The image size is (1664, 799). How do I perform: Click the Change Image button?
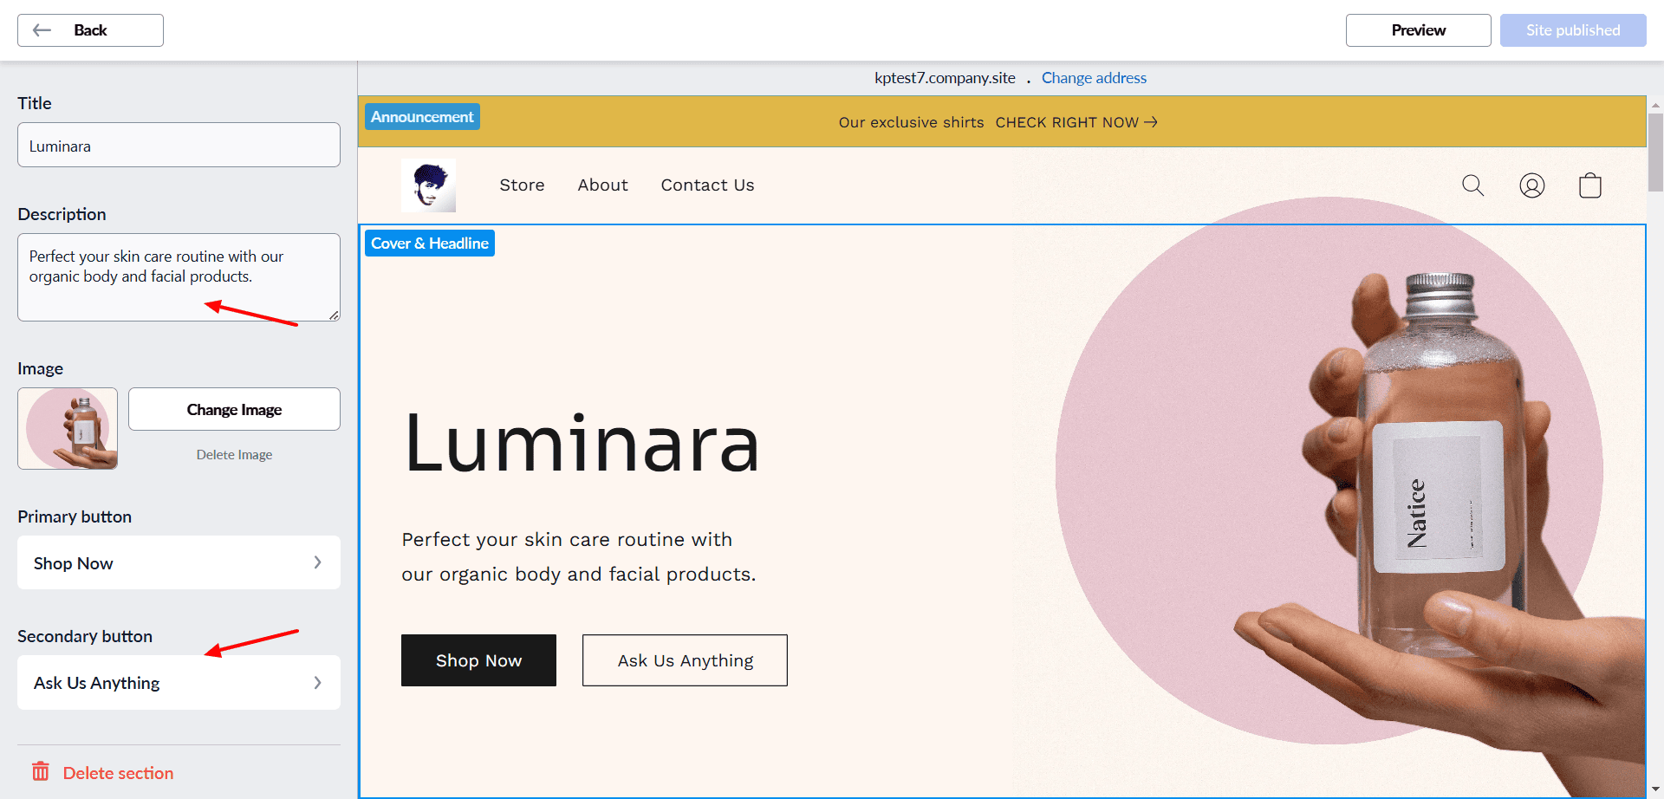[x=234, y=409]
